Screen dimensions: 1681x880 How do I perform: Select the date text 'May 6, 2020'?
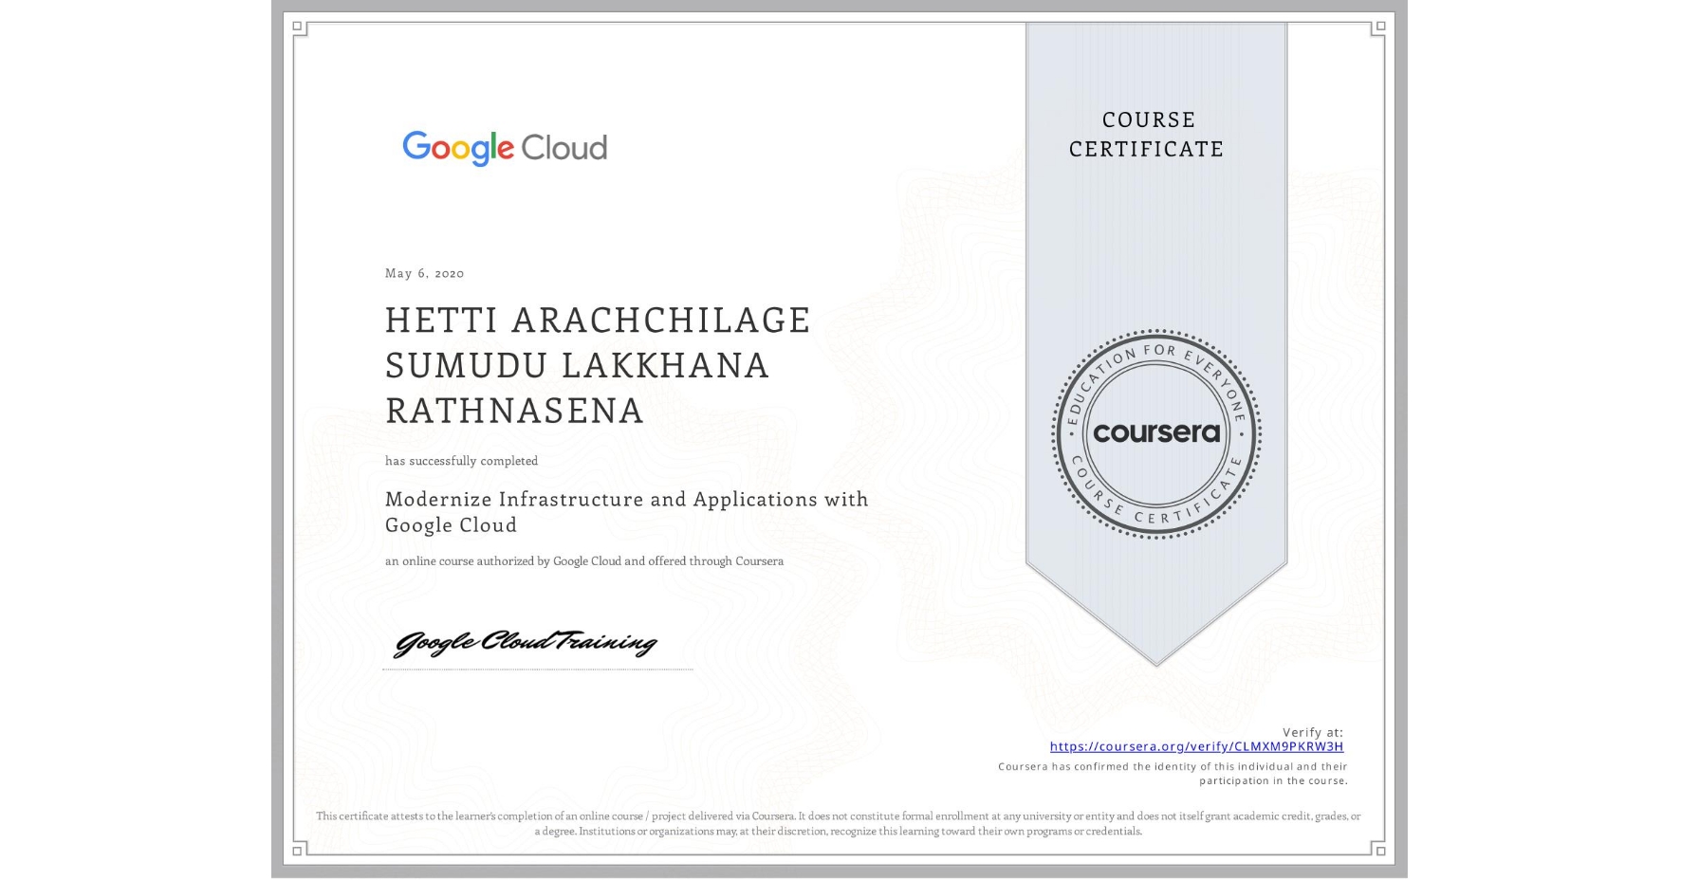pos(424,273)
